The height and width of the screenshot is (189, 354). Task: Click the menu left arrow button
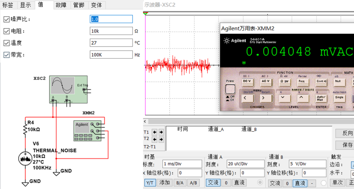(x=247, y=98)
